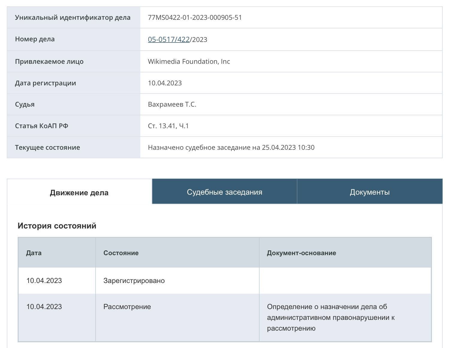Image resolution: width=449 pixels, height=348 pixels.
Task: Click the date in the Рассмотрение row
Action: click(x=44, y=307)
